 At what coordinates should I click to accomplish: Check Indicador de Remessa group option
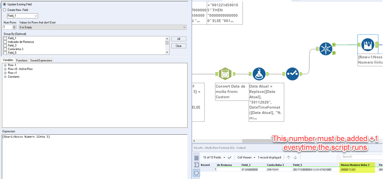click(5, 42)
